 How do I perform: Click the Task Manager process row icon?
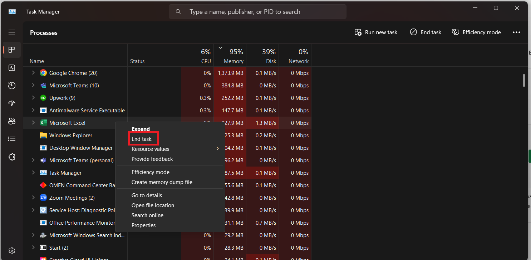coord(43,173)
